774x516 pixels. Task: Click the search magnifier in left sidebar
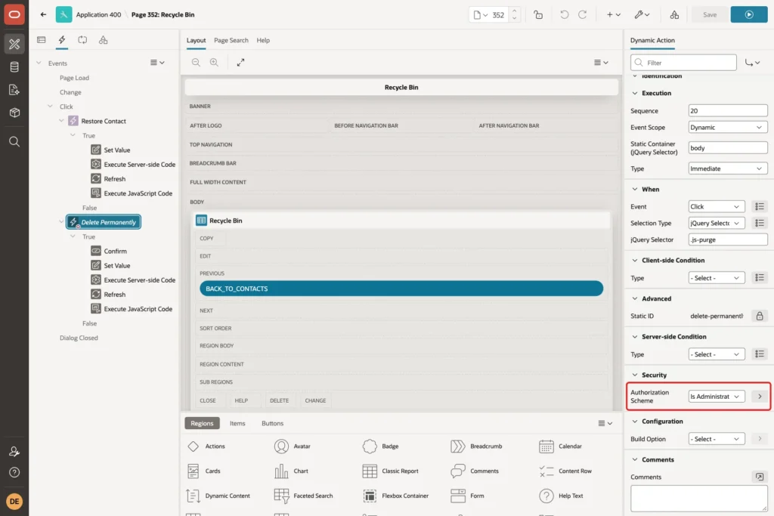(14, 142)
